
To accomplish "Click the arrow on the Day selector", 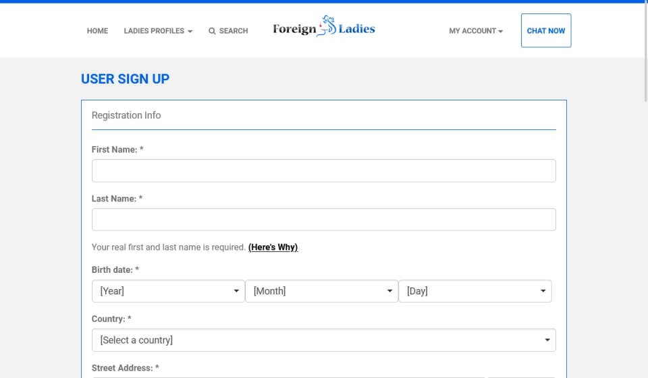I will click(543, 291).
